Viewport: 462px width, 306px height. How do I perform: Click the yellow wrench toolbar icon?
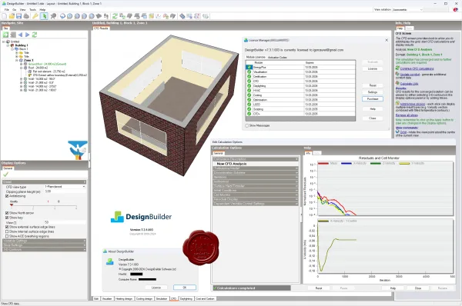35,16
